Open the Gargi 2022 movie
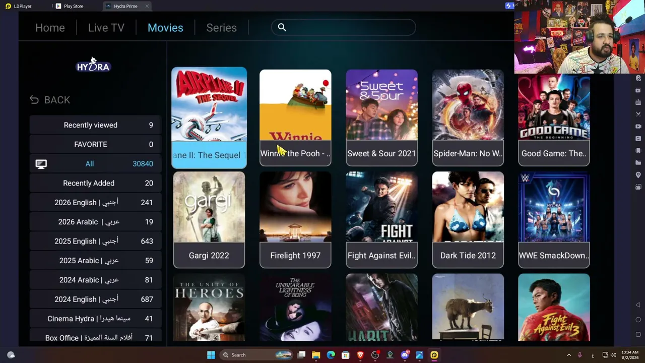Screen dimensions: 645x363 pyautogui.click(x=209, y=219)
